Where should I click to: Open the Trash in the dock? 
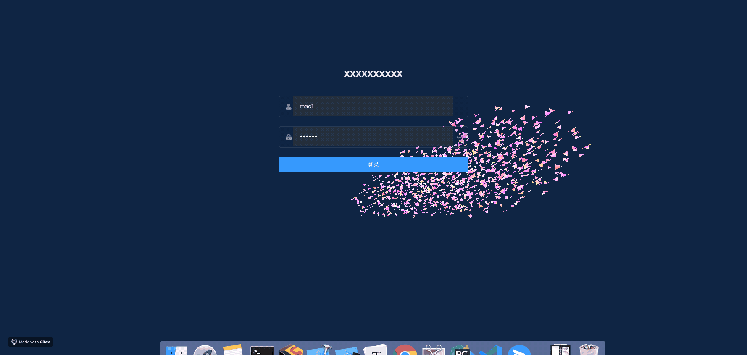(589, 350)
